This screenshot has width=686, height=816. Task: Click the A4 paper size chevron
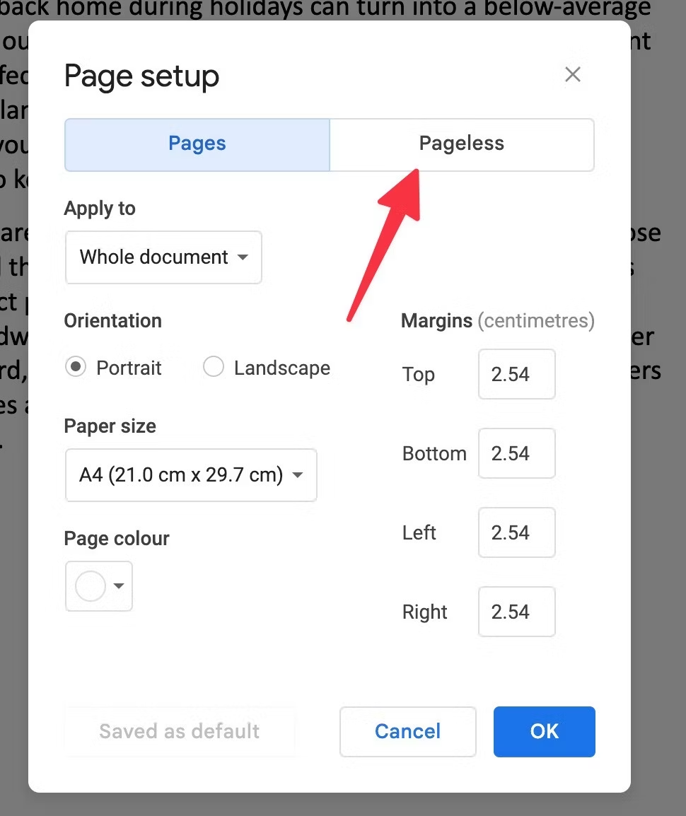pyautogui.click(x=298, y=475)
